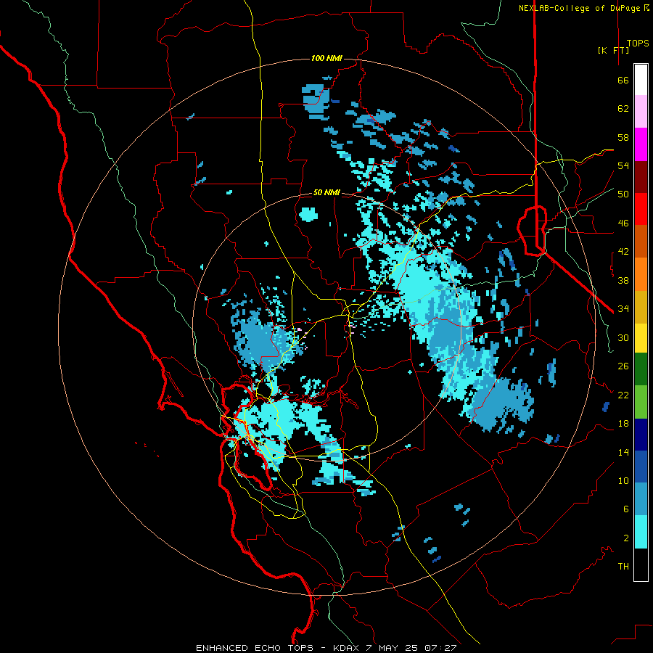
Task: Click the mustard gold legend swatch
Action: (641, 307)
